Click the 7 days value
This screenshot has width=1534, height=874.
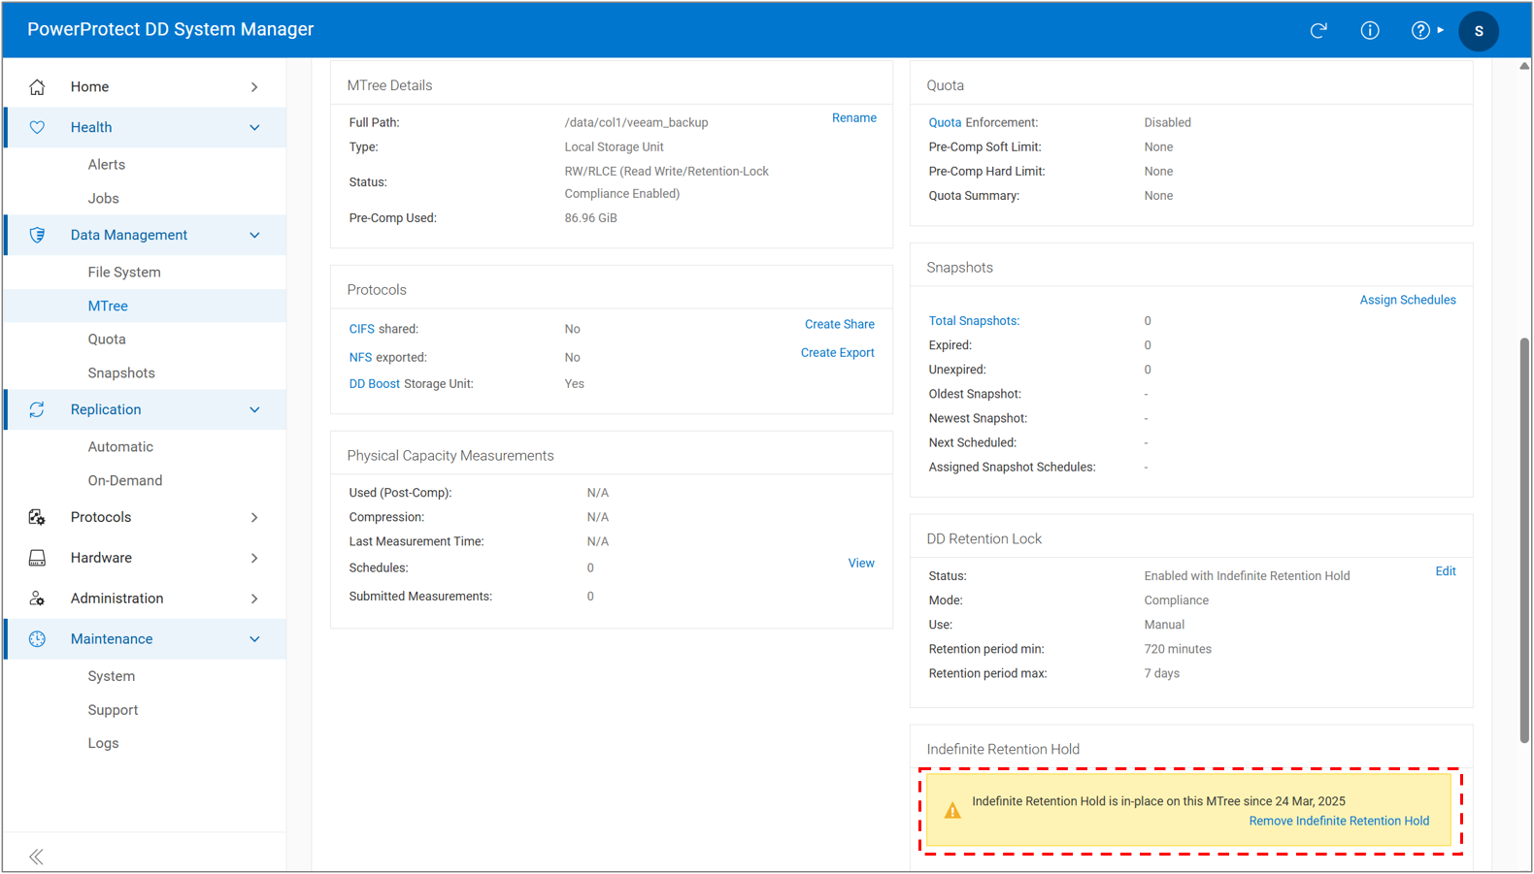(x=1161, y=674)
